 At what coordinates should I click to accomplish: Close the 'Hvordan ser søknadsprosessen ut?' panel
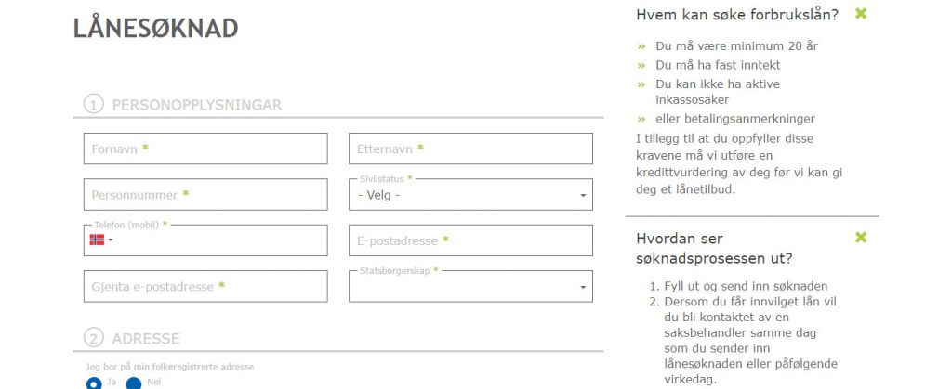click(x=860, y=238)
